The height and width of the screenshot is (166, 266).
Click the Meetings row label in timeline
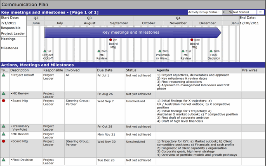pyautogui.click(x=8, y=39)
